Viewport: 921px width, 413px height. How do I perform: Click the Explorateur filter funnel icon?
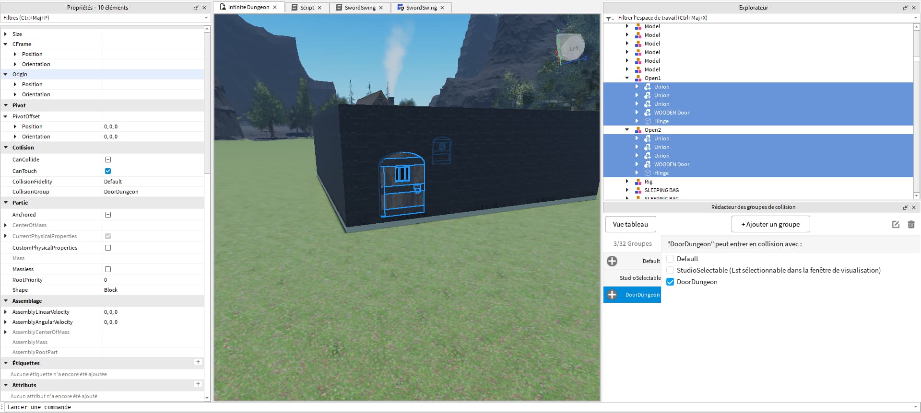pyautogui.click(x=609, y=18)
